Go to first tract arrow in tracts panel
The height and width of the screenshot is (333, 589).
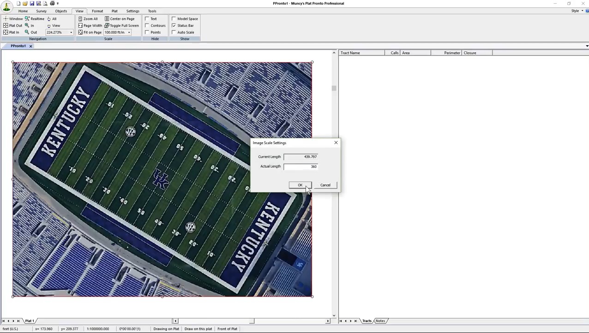341,321
